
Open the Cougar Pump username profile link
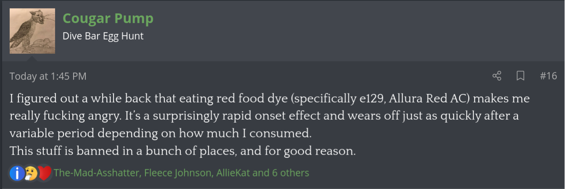point(108,18)
